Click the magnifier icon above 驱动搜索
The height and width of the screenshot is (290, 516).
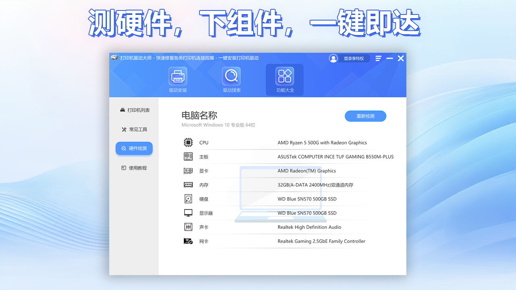(x=231, y=75)
